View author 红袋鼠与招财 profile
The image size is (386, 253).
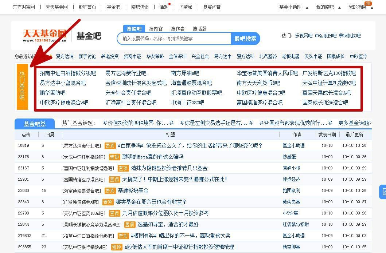[296, 225]
